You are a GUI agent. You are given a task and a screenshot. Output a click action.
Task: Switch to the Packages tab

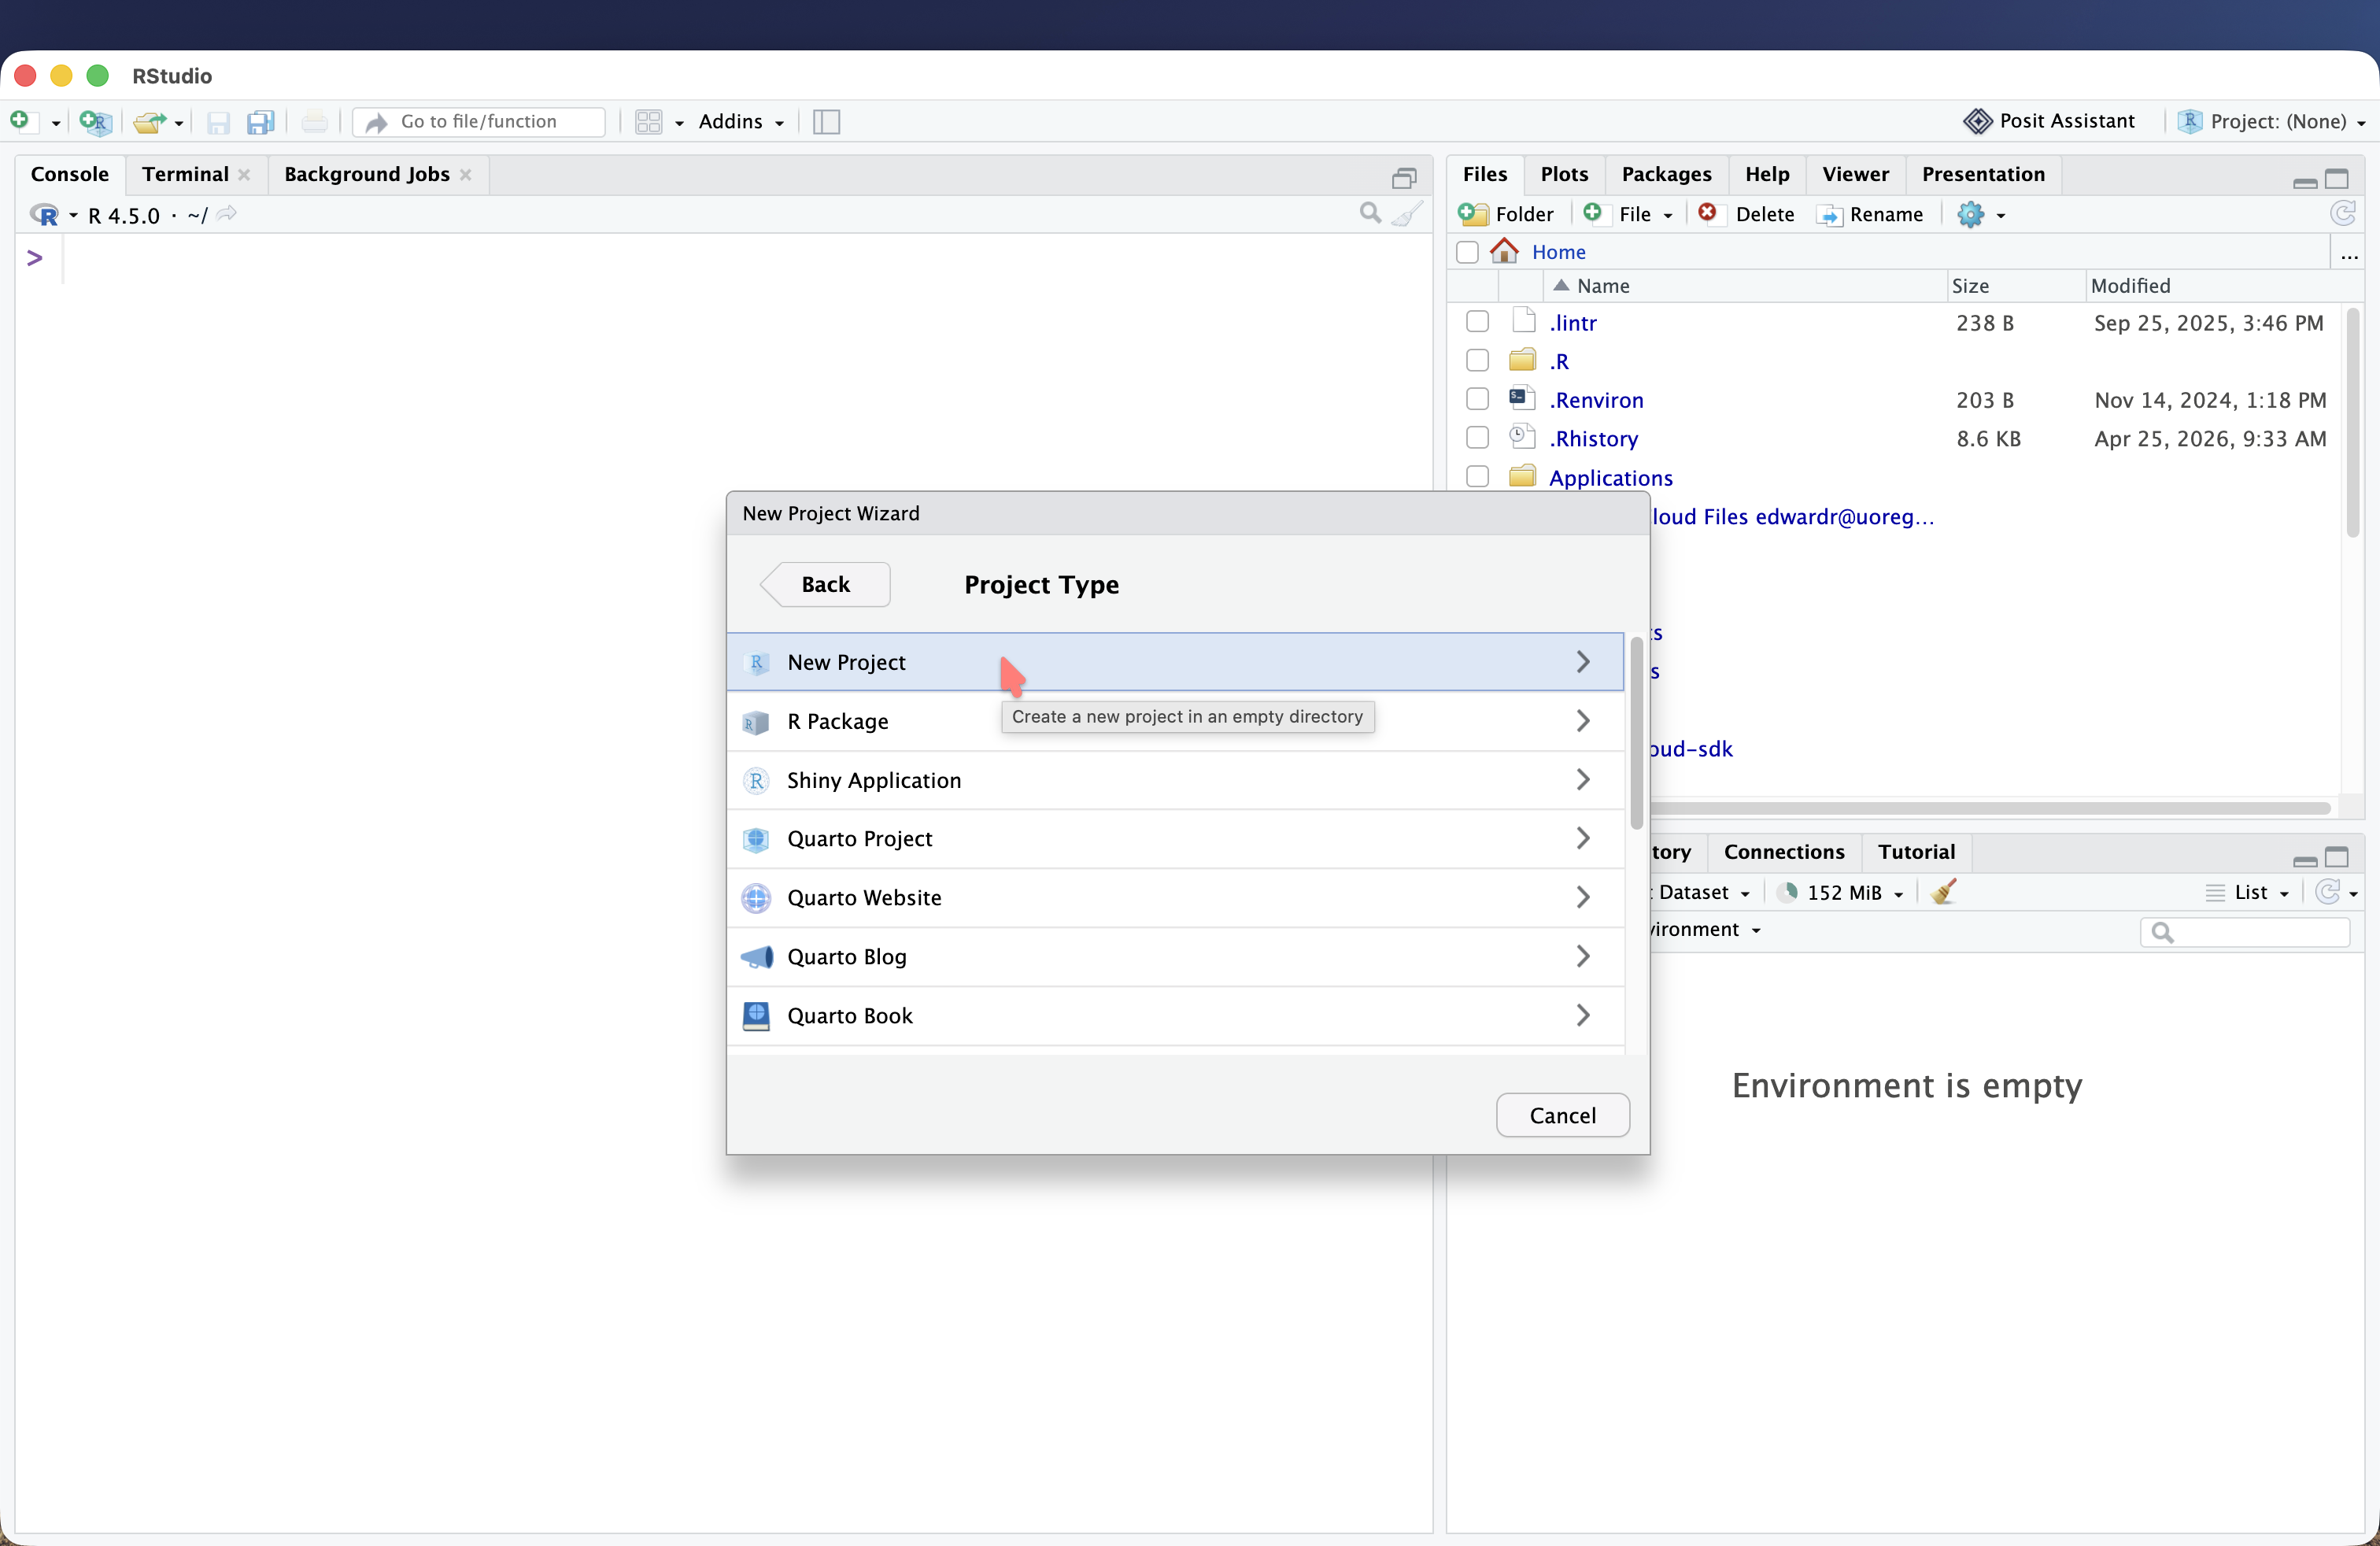tap(1666, 174)
